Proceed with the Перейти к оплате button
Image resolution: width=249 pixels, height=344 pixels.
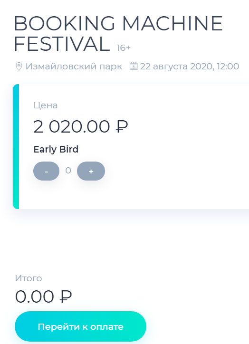point(80,326)
